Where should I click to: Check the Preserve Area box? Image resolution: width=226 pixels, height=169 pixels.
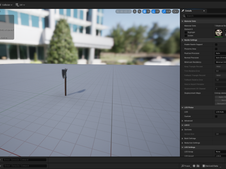pos(216,49)
